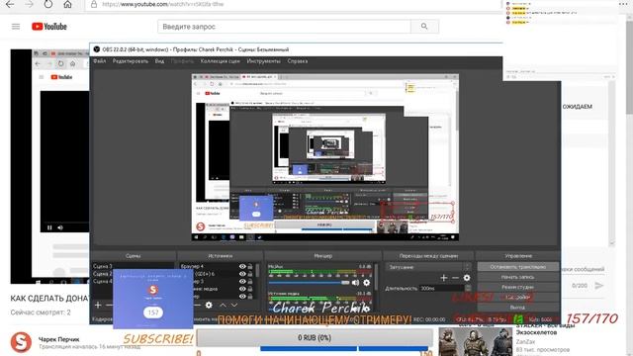633x356 pixels.
Task: Mute the Mic/Aux channel speaker
Action: click(x=355, y=283)
